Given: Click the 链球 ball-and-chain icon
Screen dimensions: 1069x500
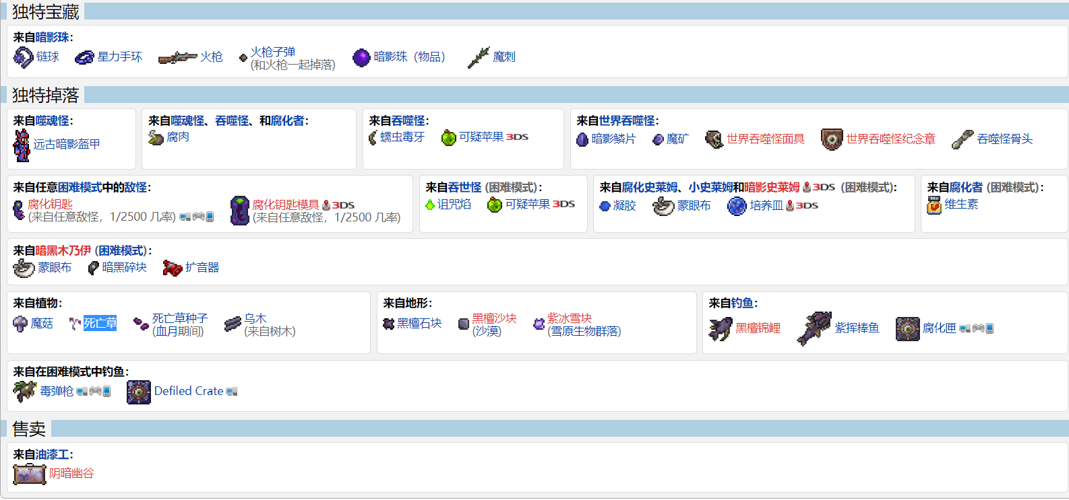Looking at the screenshot, I should (x=23, y=57).
